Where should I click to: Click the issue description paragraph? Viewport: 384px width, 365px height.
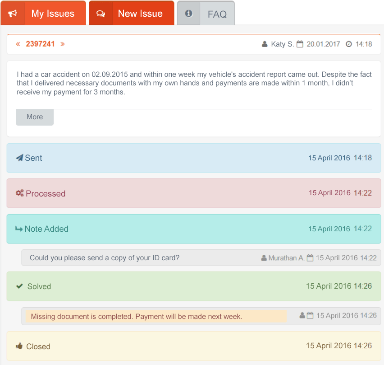[194, 83]
